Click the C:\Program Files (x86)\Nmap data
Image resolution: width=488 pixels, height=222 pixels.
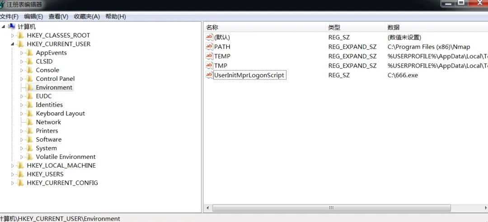pyautogui.click(x=429, y=47)
